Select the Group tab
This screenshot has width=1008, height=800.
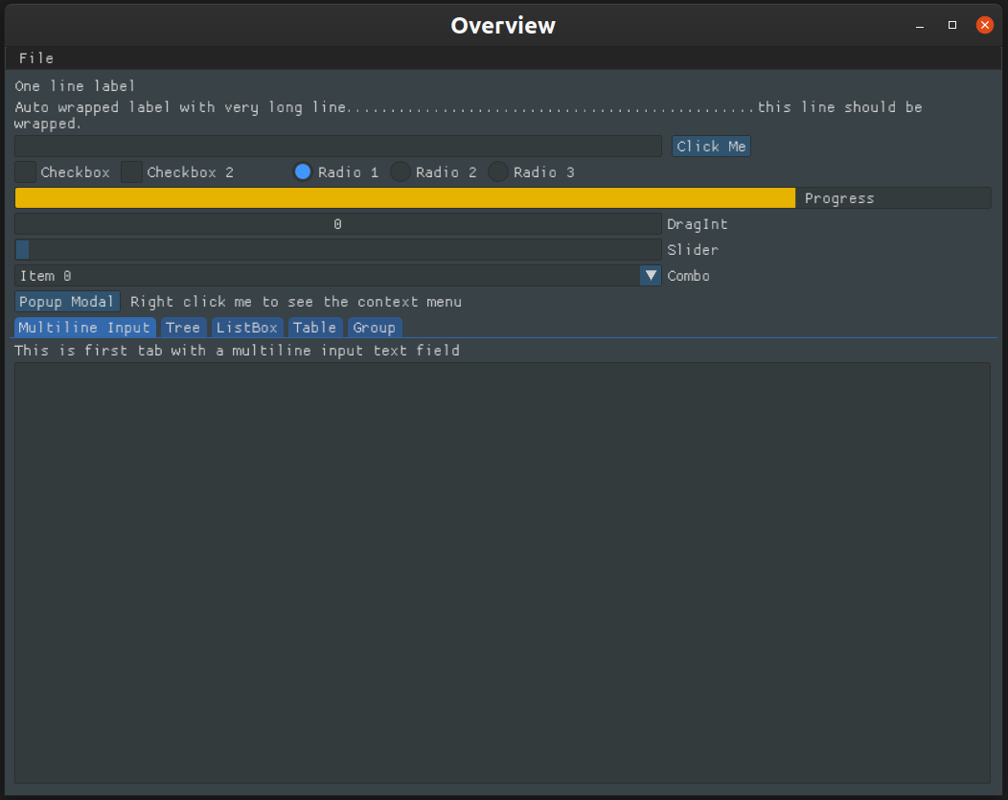pos(374,328)
